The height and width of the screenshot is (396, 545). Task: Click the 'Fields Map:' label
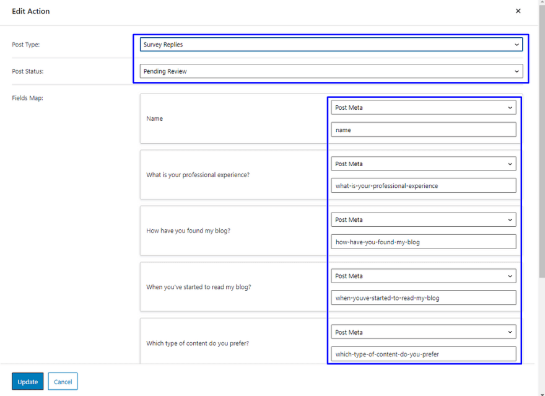27,98
